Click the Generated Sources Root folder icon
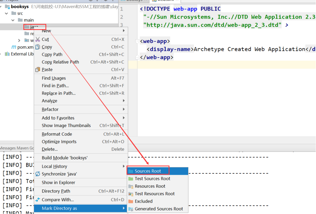Screen dimensions: 316x214 pyautogui.click(x=131, y=209)
